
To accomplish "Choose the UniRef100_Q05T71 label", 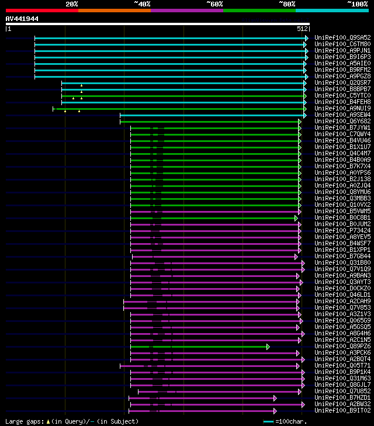I will [x=342, y=365].
